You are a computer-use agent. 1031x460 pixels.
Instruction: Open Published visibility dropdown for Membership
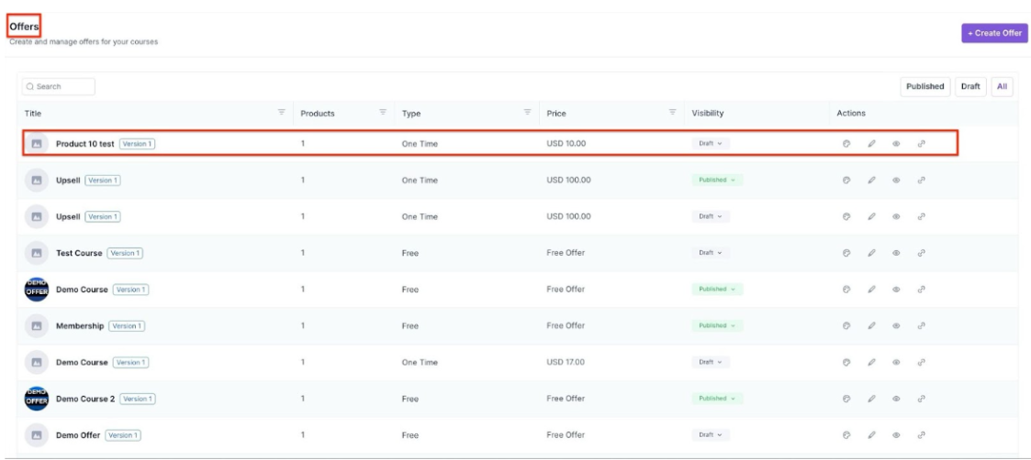tap(716, 326)
